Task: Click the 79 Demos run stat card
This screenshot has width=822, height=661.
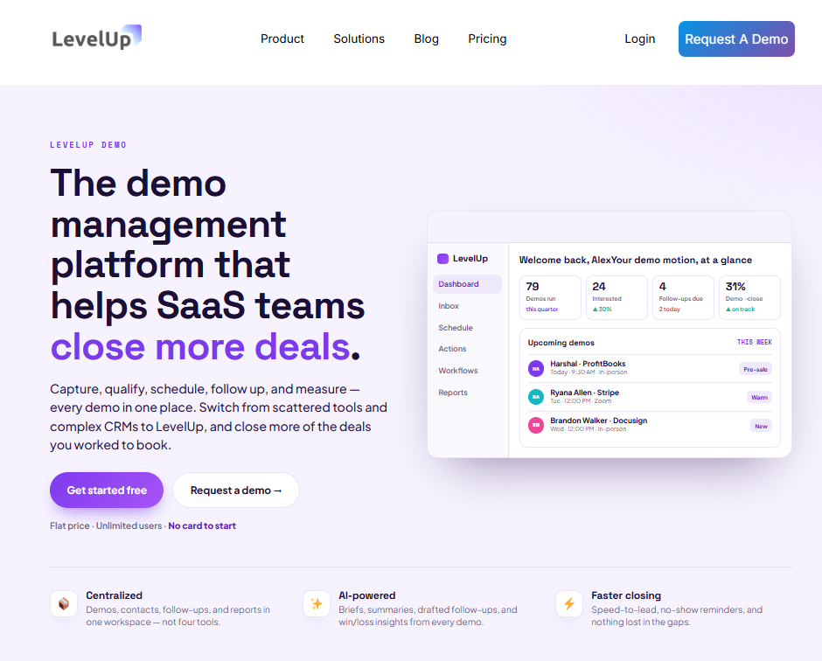Action: point(550,298)
